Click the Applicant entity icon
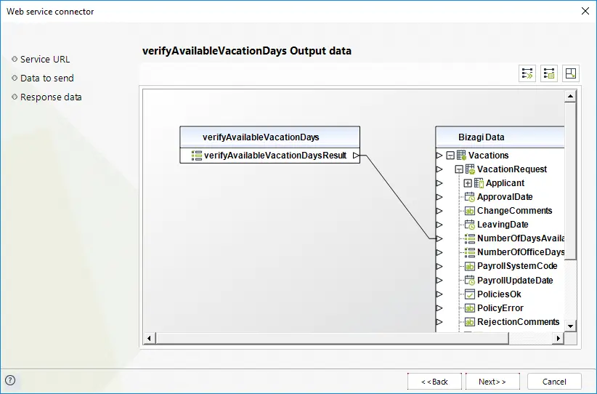 point(479,183)
